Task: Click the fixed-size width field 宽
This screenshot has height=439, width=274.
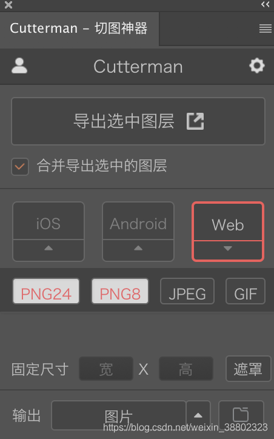Action: [106, 369]
